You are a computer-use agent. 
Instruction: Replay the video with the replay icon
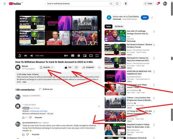[20, 56]
